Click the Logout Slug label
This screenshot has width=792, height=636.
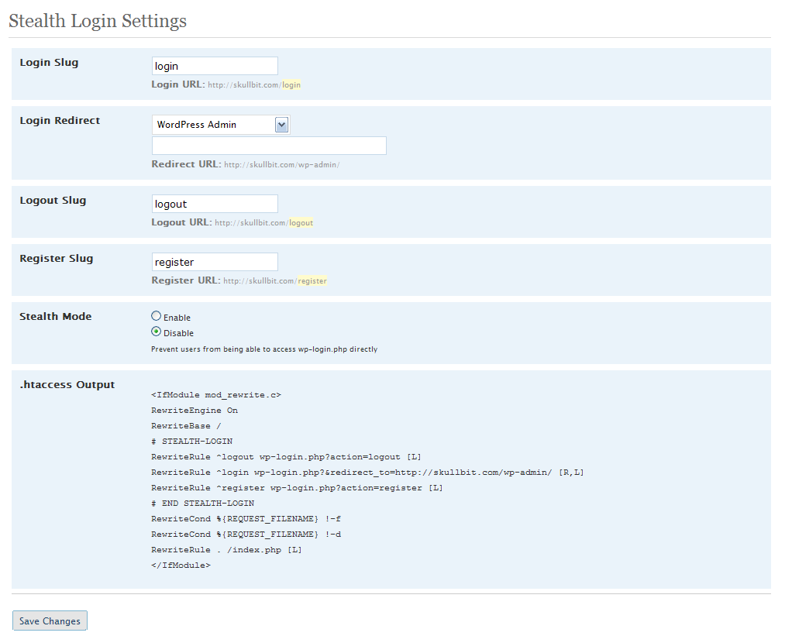point(53,201)
